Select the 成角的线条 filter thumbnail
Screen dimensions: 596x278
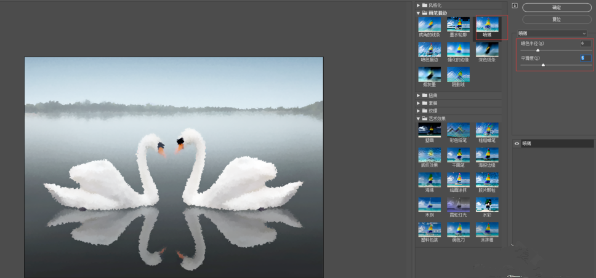pyautogui.click(x=430, y=25)
